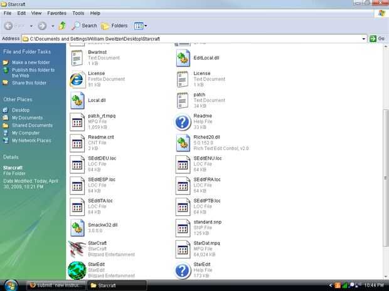Screen dimensions: 389x291
Task: Open the Favorites menu
Action: 57,13
